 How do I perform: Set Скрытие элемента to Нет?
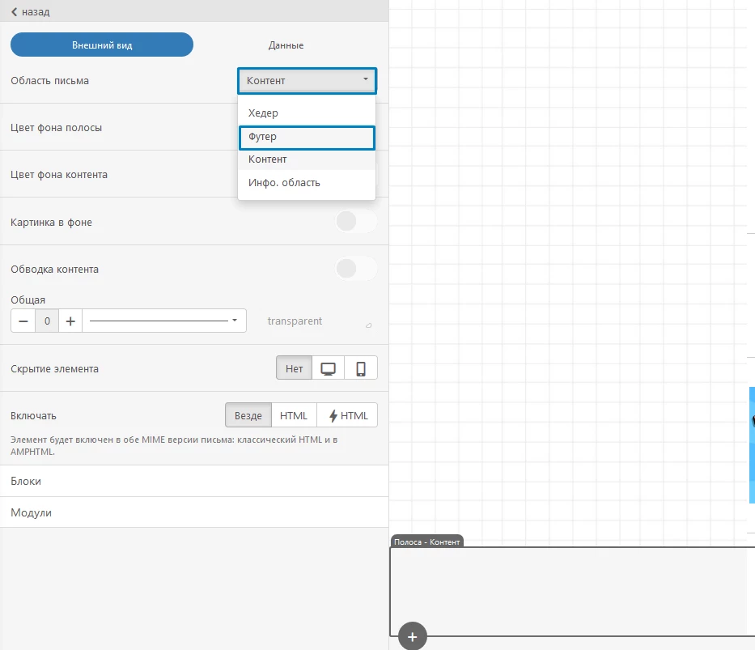click(295, 368)
